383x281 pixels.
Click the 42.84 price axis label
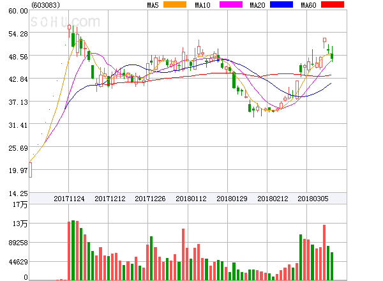tap(18, 79)
